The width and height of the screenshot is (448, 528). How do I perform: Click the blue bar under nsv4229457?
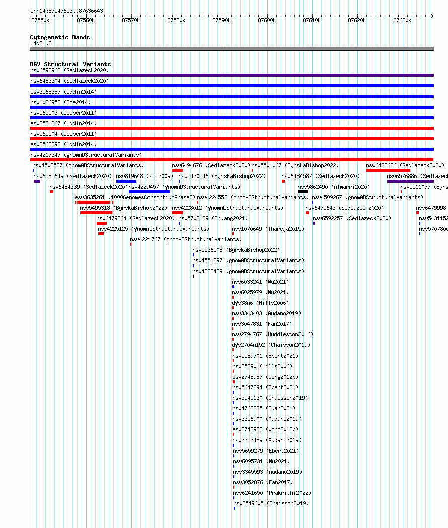point(150,192)
